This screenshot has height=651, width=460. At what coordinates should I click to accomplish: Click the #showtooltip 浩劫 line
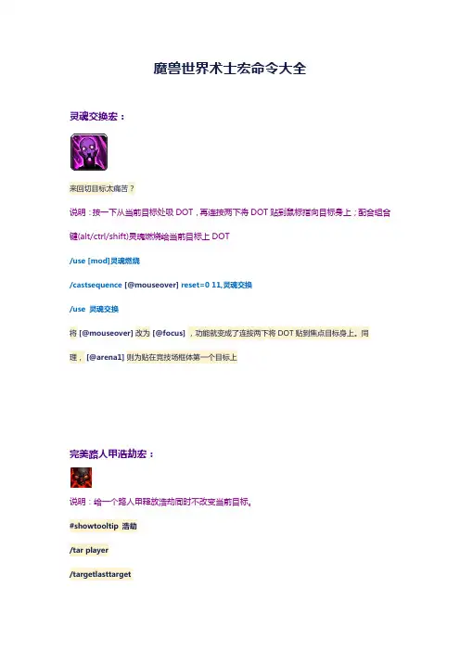(103, 526)
